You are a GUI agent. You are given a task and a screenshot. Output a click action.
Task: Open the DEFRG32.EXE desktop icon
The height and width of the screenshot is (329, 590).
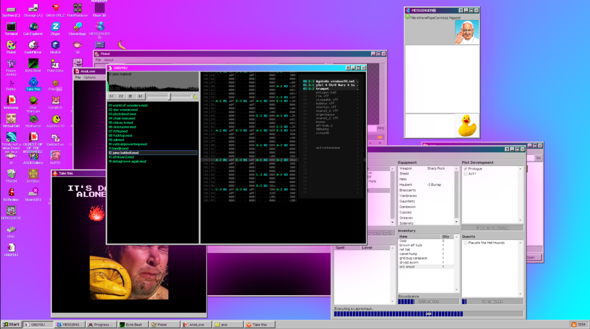point(11,212)
